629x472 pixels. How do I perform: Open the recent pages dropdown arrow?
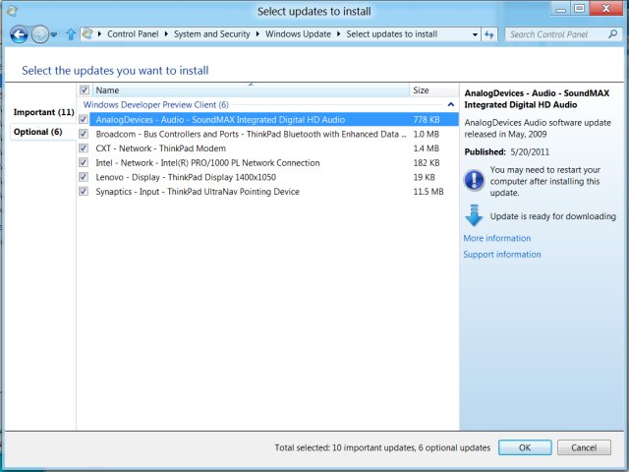(54, 35)
